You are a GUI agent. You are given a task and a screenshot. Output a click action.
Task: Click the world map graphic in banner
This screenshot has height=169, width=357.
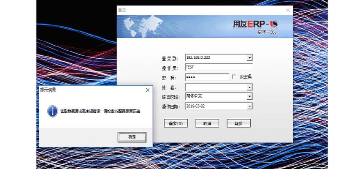tap(143, 26)
